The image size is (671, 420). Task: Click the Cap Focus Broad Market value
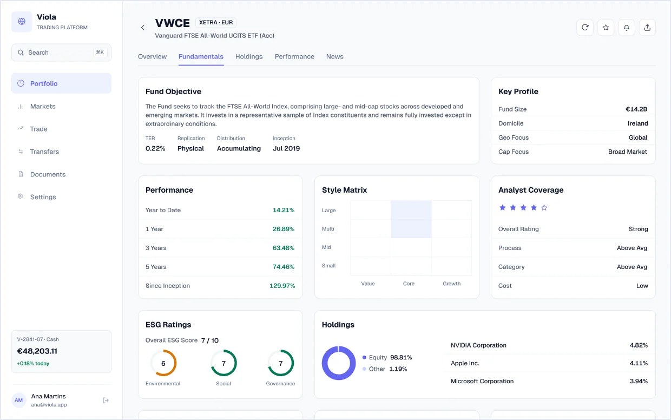628,152
